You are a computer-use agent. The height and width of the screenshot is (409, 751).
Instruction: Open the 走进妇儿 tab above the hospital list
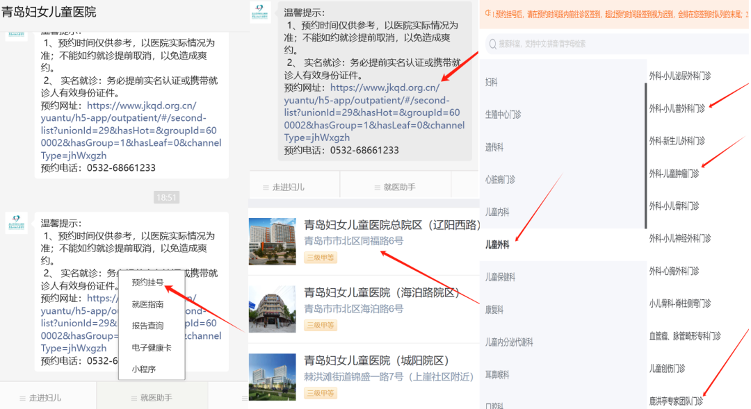[x=293, y=187]
